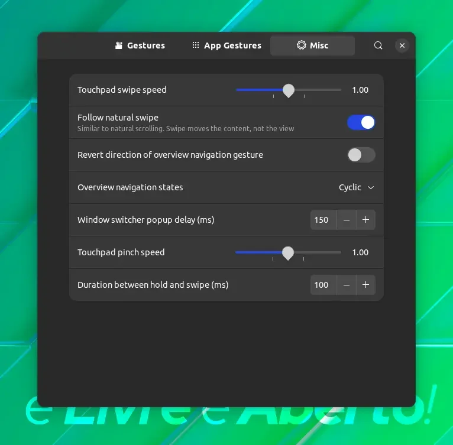Close the gesture settings window
The height and width of the screenshot is (445, 453).
click(402, 46)
